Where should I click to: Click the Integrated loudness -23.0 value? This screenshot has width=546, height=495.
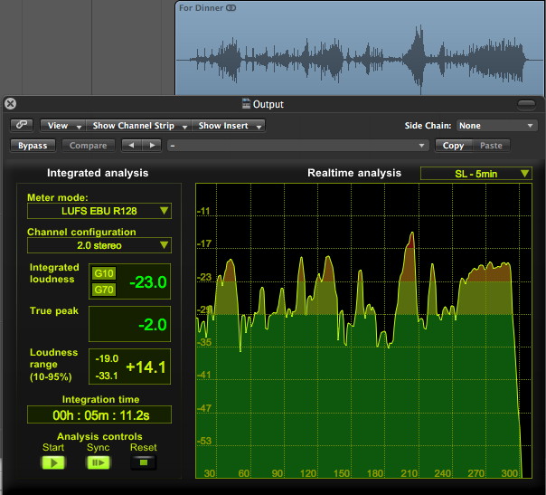pos(148,282)
